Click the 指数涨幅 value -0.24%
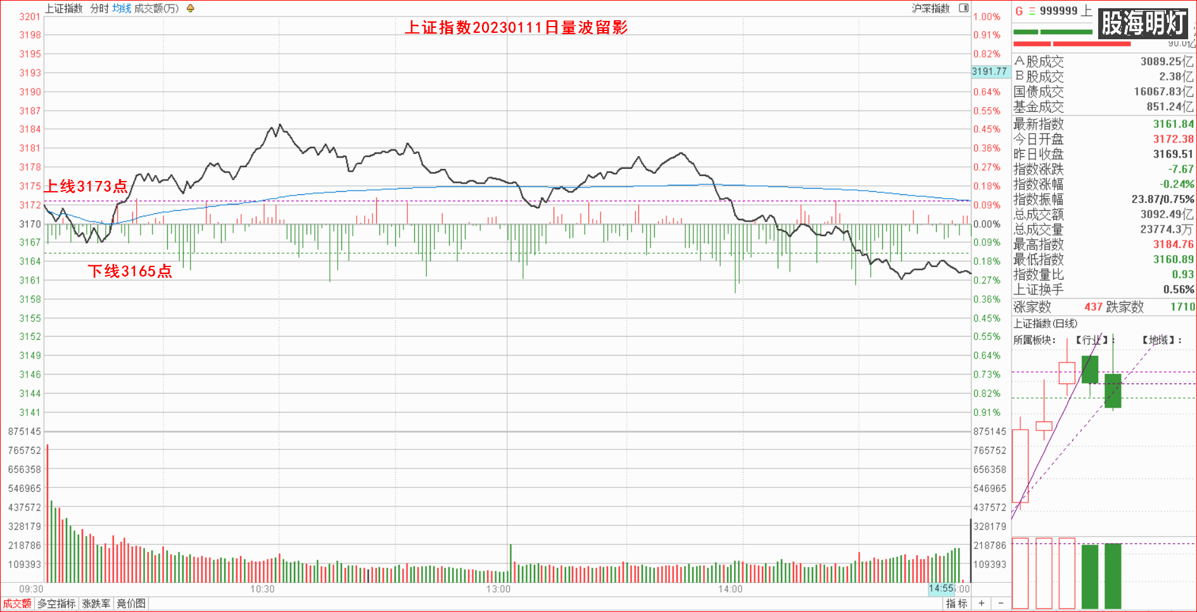1197x612 pixels. (x=1177, y=184)
